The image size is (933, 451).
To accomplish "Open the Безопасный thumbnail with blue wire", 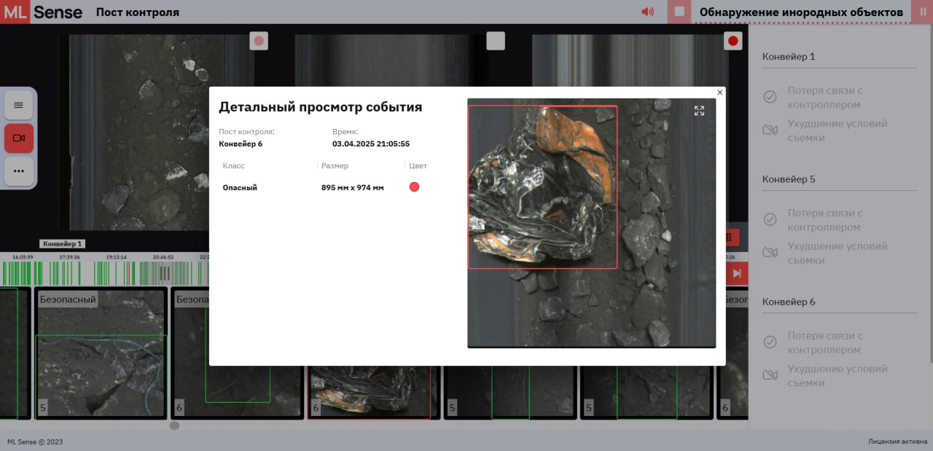I will tap(101, 353).
